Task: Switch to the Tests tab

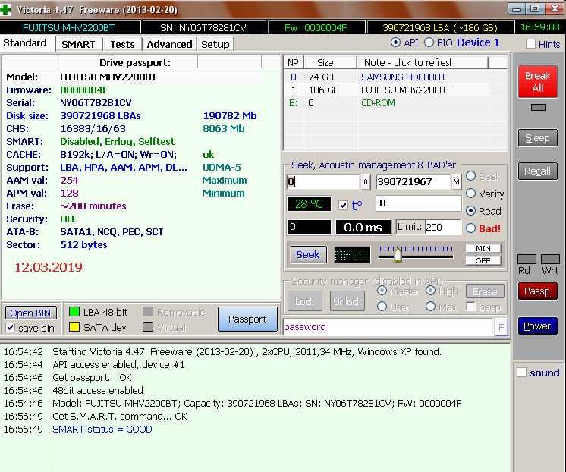Action: tap(122, 45)
